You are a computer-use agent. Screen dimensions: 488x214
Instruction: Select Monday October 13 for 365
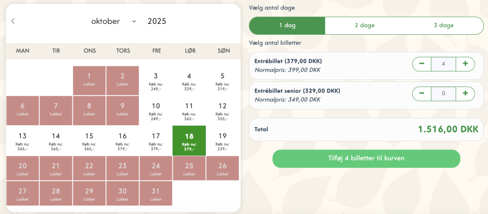click(22, 141)
